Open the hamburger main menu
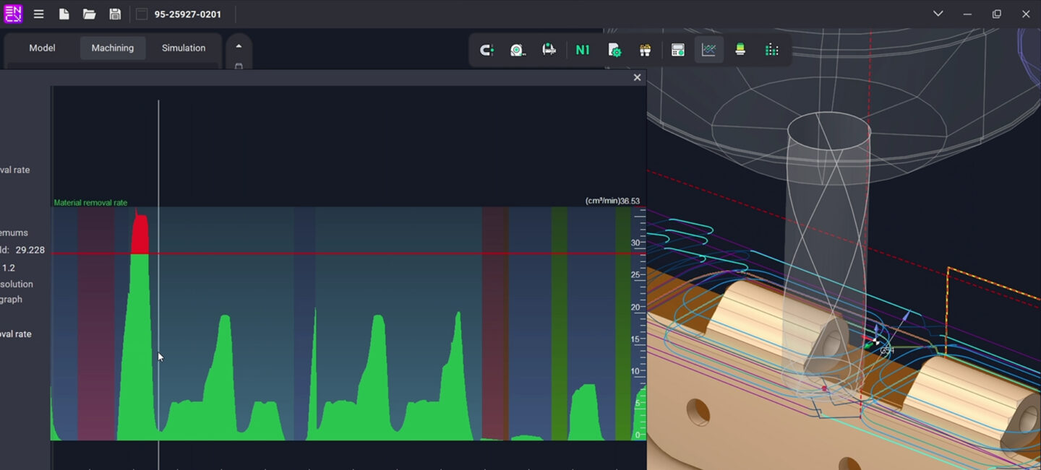 pos(39,14)
